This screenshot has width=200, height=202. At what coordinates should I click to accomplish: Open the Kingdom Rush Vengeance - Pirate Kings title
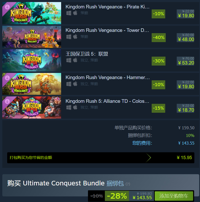(107, 7)
